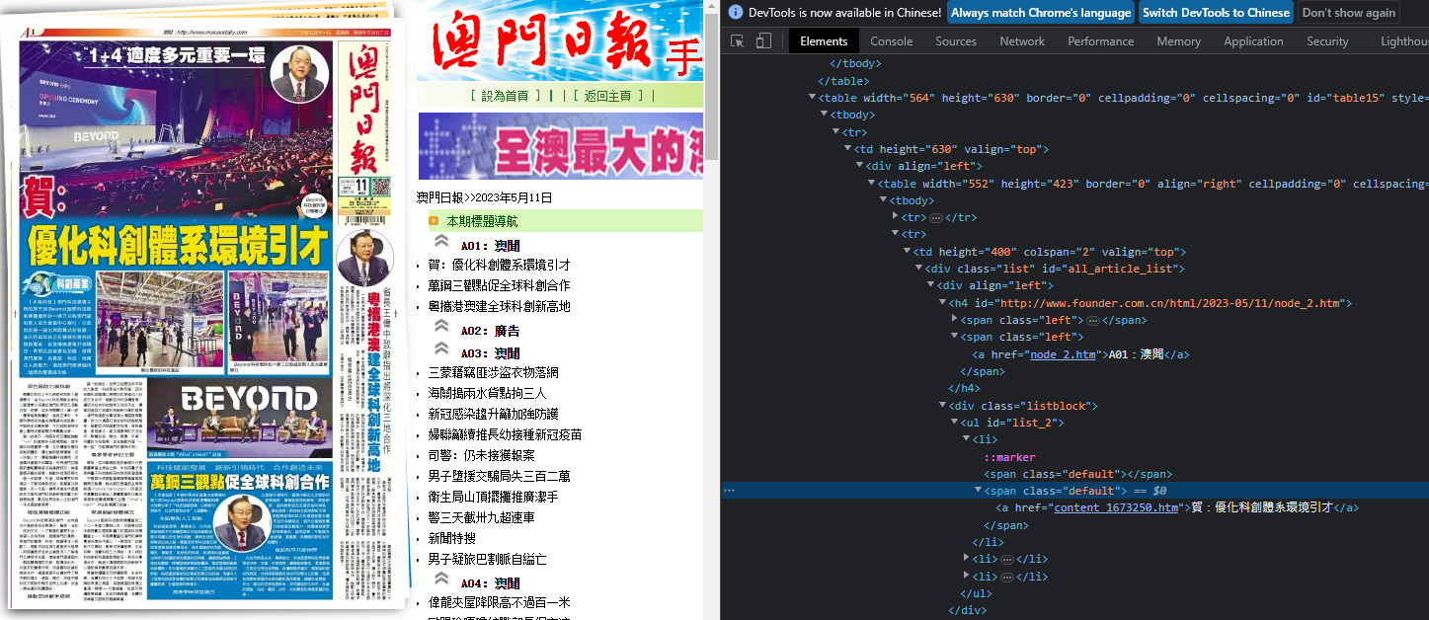
Task: Toggle the device toolbar icon
Action: (763, 41)
